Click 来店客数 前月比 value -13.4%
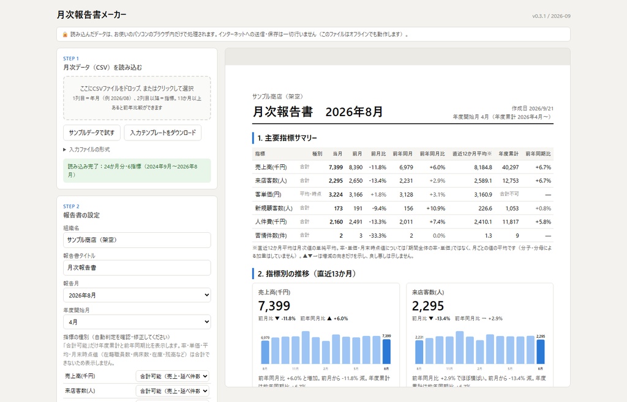Screen dimensions: 627x402 (x=377, y=181)
